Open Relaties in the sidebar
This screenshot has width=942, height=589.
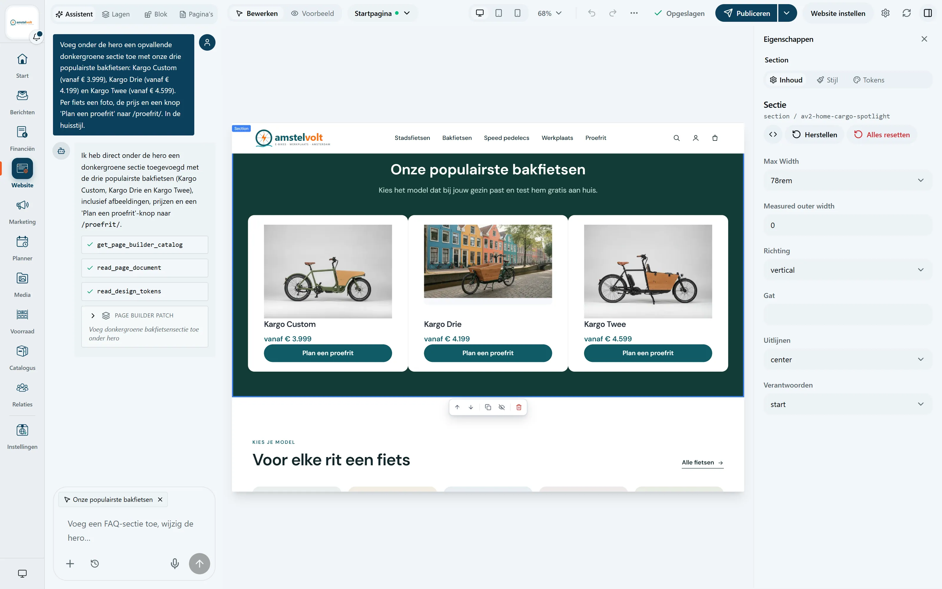[x=22, y=394]
